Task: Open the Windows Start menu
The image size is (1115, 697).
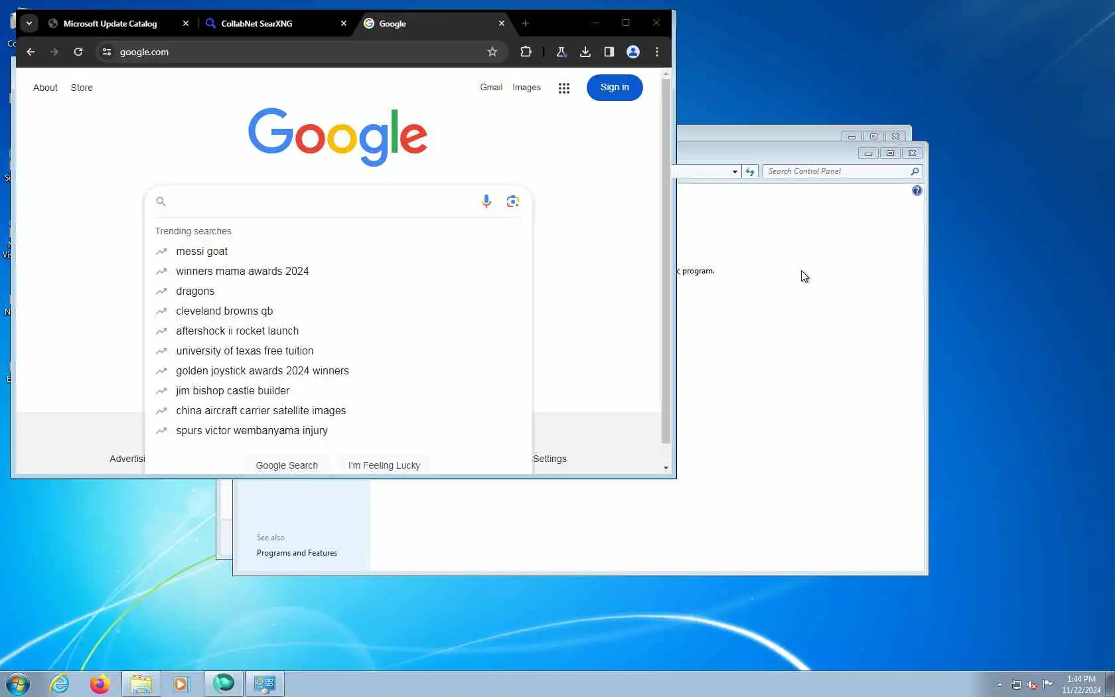Action: click(18, 684)
